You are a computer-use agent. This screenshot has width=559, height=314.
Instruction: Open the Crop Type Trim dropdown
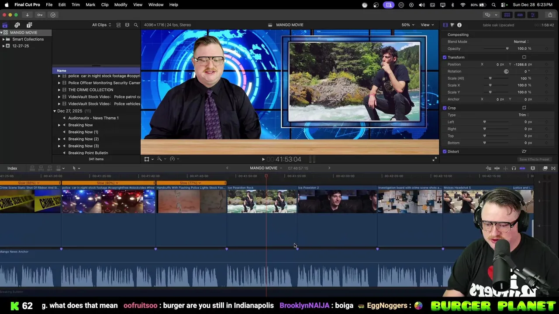click(x=524, y=115)
